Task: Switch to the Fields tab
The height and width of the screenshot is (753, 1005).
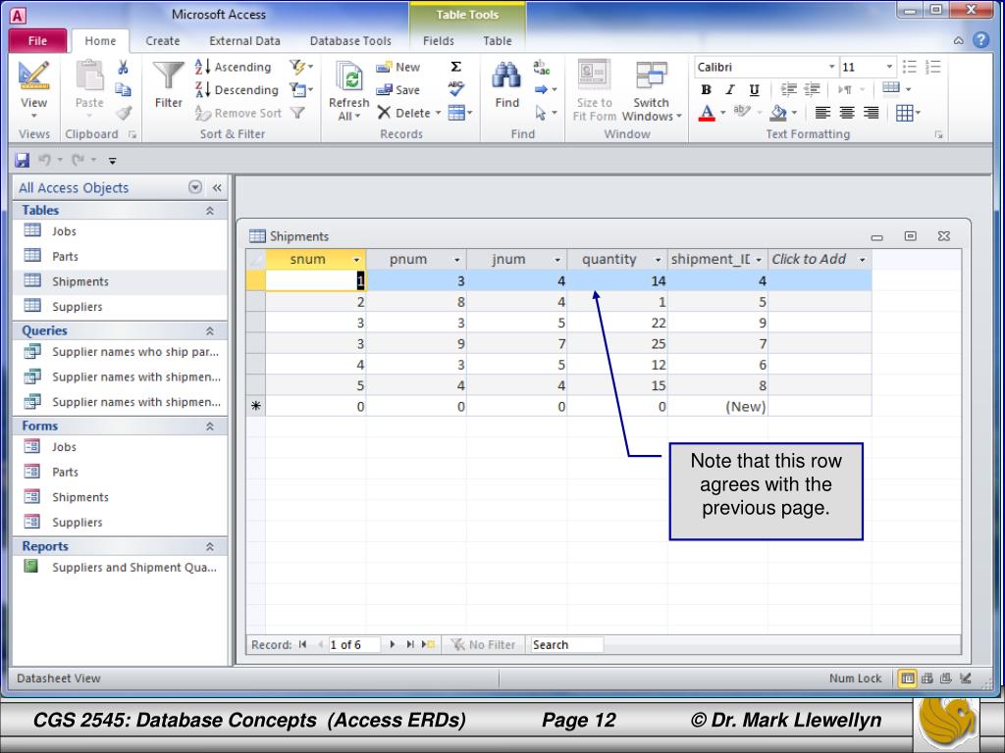Action: pos(439,40)
